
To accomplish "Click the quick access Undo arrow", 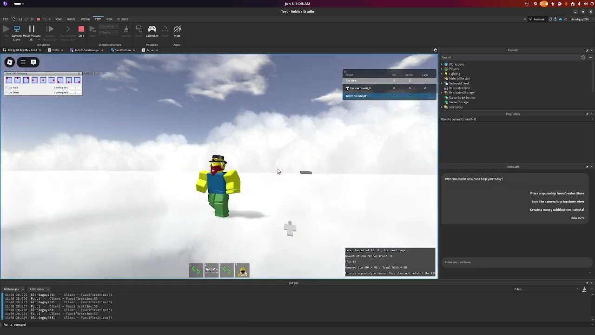I will (44, 19).
